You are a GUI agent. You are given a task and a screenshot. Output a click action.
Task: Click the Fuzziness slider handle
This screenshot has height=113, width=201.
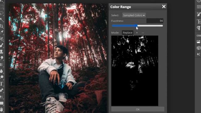(x=137, y=26)
